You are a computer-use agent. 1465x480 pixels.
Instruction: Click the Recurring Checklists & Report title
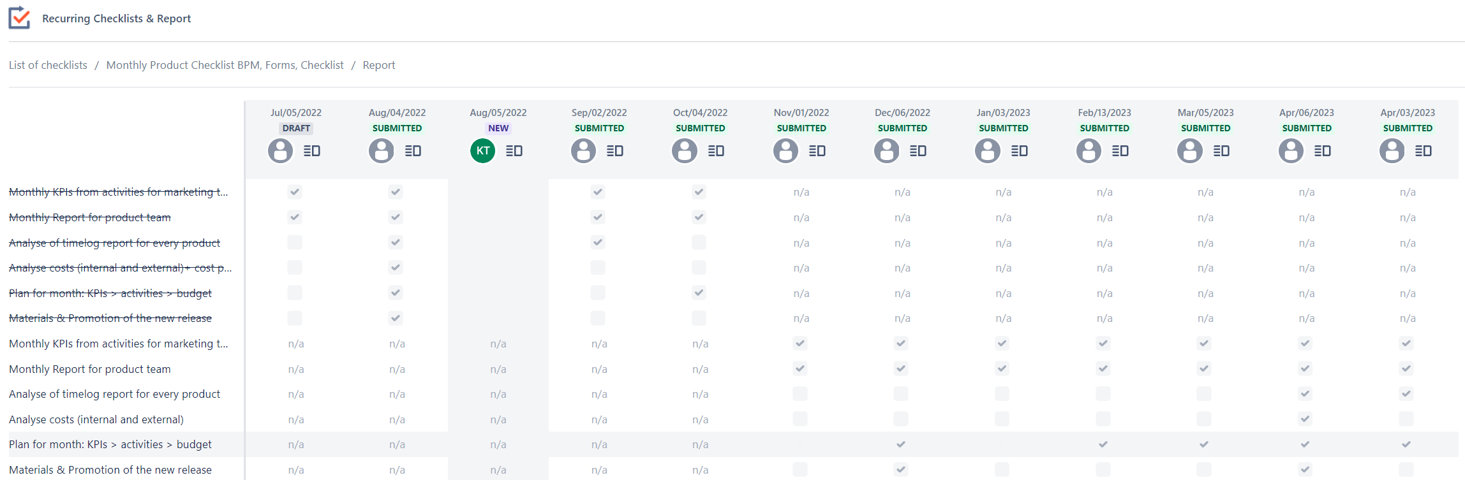[x=116, y=18]
